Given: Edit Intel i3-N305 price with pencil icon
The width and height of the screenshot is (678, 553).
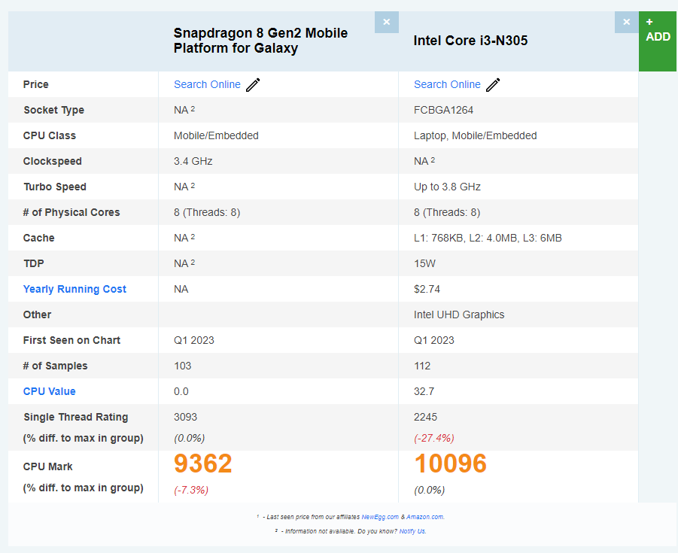Looking at the screenshot, I should tap(493, 85).
